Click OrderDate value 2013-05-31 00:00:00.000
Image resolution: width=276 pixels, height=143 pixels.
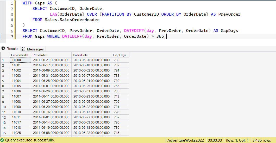(92, 91)
